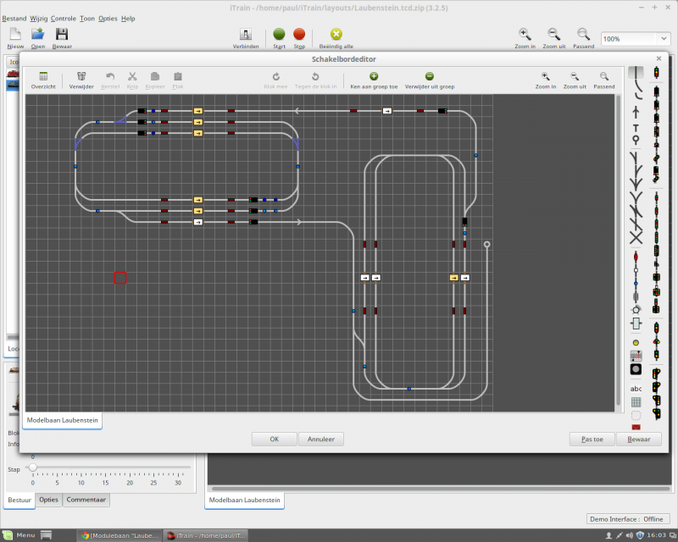Click the Pas toe button
Image resolution: width=678 pixels, height=542 pixels.
(592, 440)
